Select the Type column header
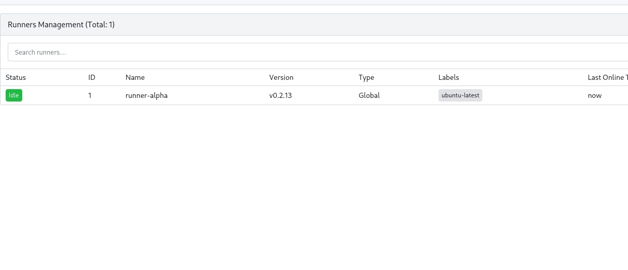This screenshot has height=270, width=628. [366, 77]
